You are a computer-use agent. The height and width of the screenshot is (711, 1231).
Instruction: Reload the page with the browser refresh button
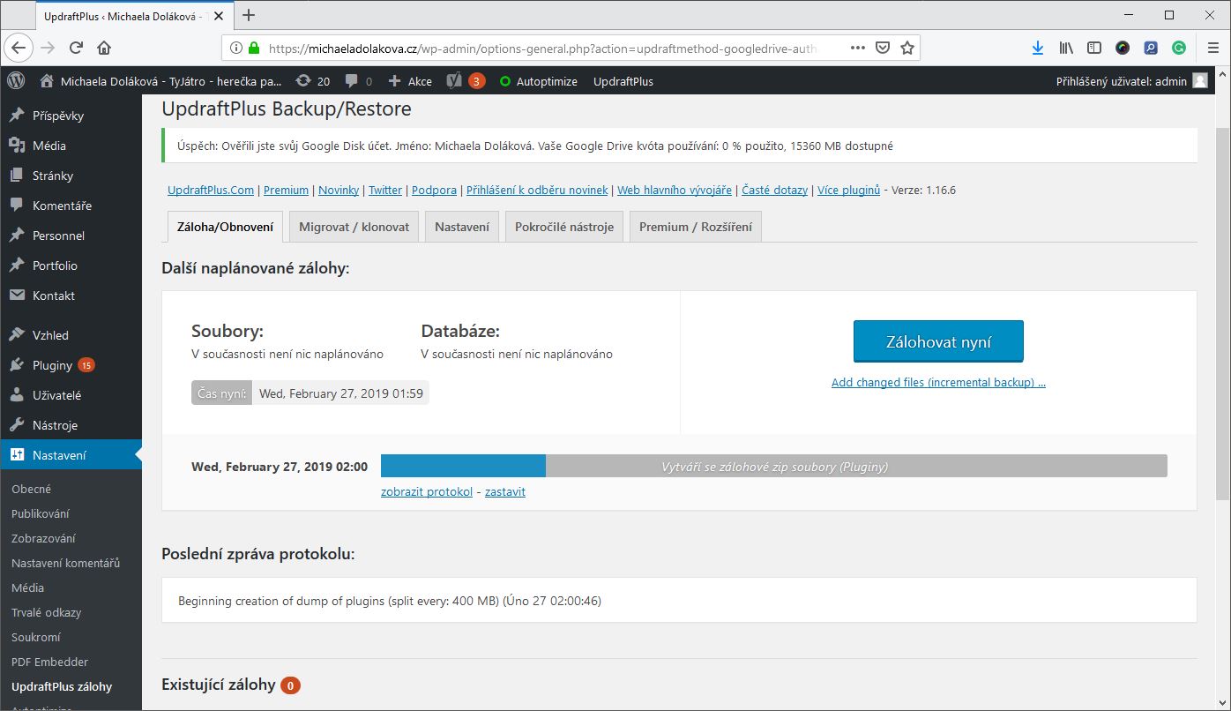pos(76,48)
